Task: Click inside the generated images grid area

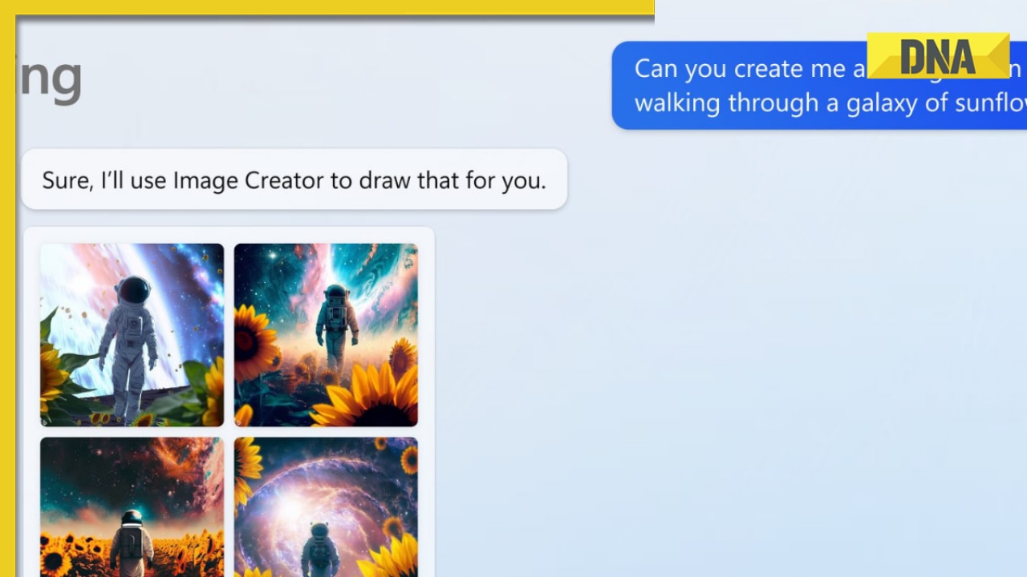Action: coord(229,401)
